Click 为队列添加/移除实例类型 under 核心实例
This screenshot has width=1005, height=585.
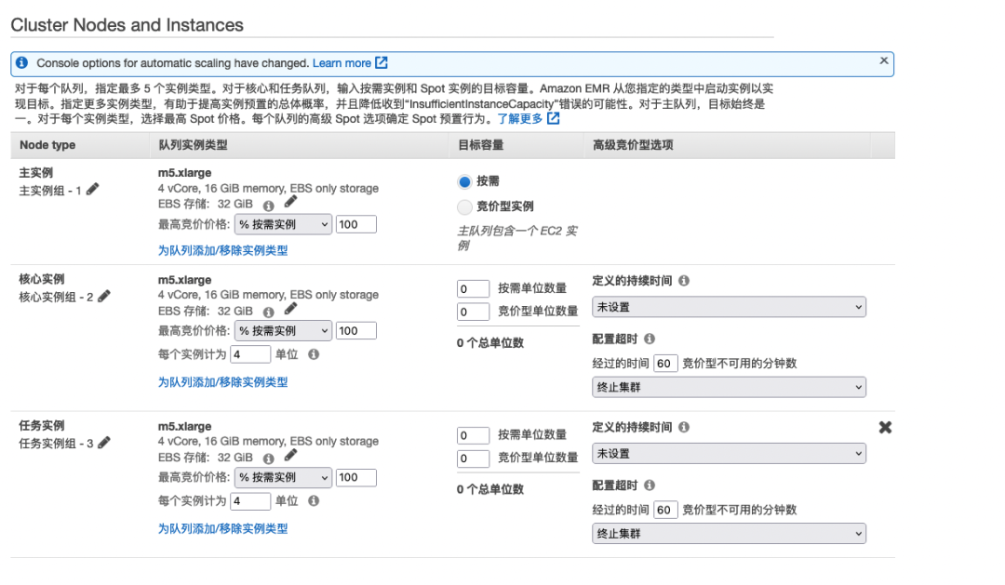coord(222,382)
